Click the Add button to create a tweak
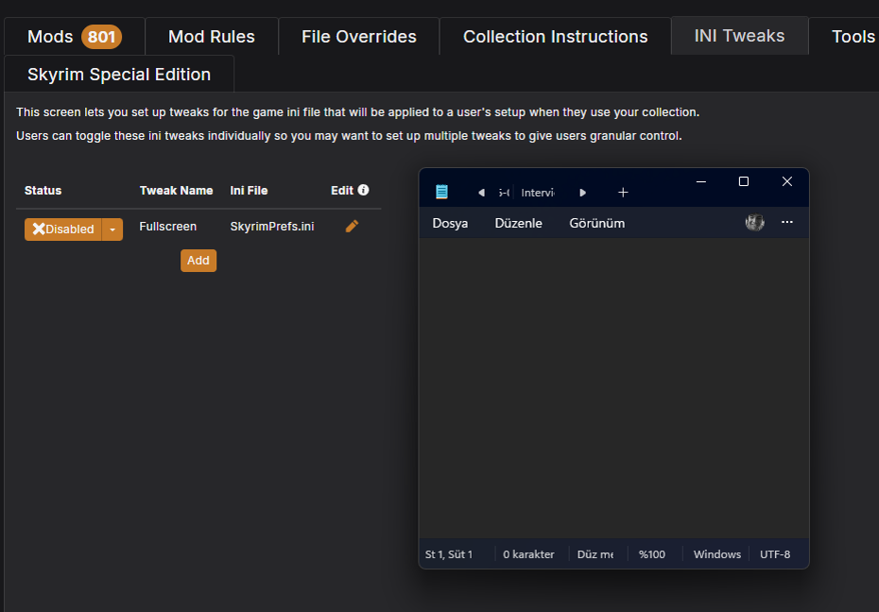This screenshot has height=612, width=879. [198, 260]
